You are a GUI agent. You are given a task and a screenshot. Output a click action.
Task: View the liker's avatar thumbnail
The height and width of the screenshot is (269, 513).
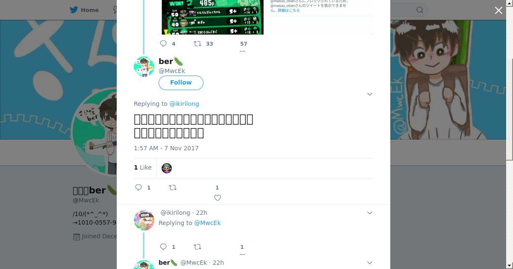[167, 168]
